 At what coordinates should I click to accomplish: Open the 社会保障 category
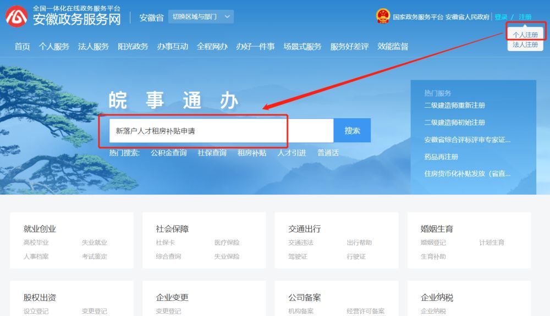click(x=172, y=229)
